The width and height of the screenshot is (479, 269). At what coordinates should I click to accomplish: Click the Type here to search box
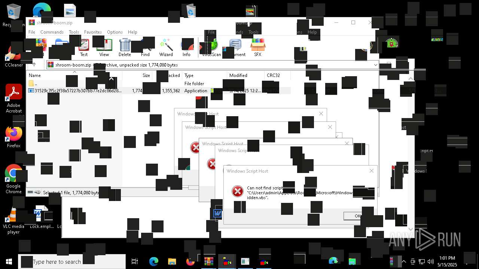[x=72, y=262]
